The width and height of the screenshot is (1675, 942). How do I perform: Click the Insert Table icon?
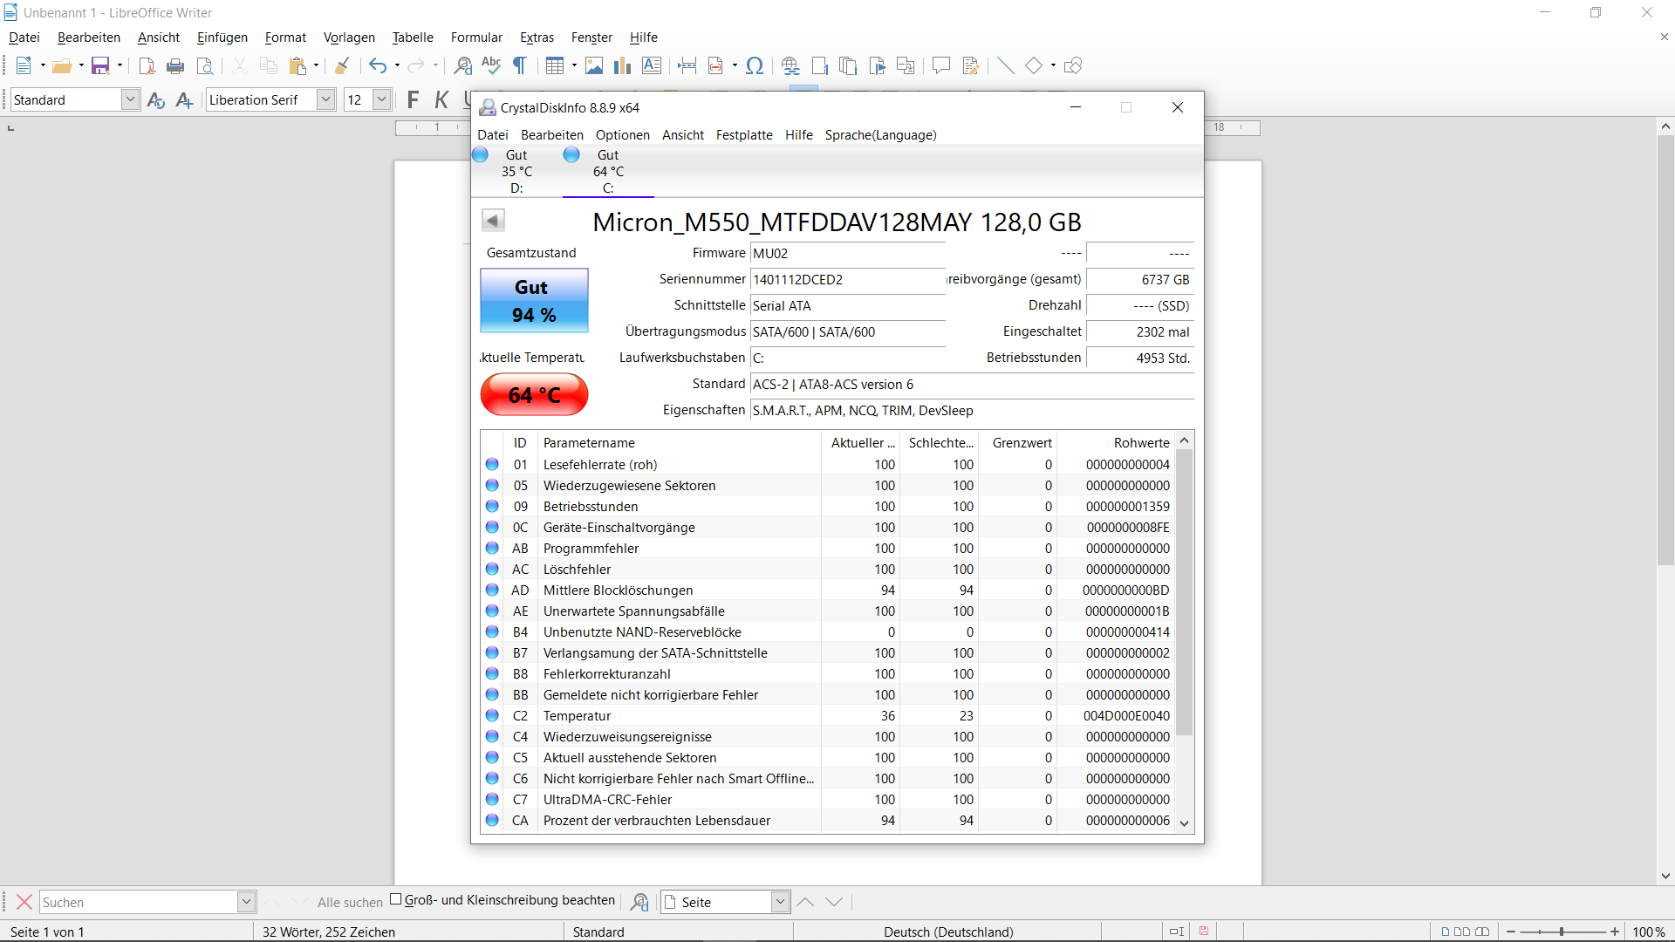click(555, 65)
